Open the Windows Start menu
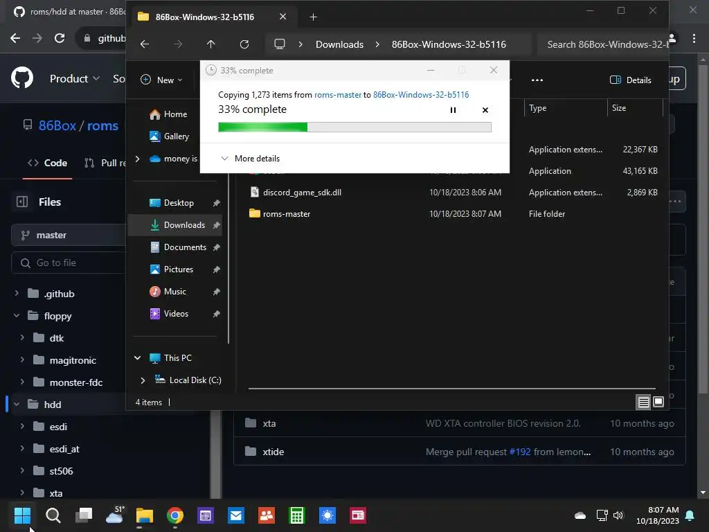 point(22,515)
